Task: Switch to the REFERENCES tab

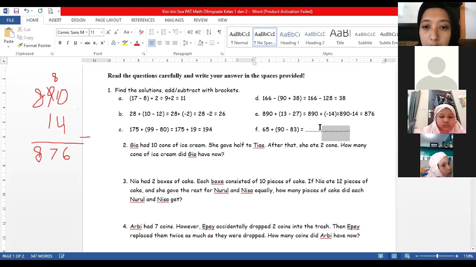Action: [x=143, y=20]
